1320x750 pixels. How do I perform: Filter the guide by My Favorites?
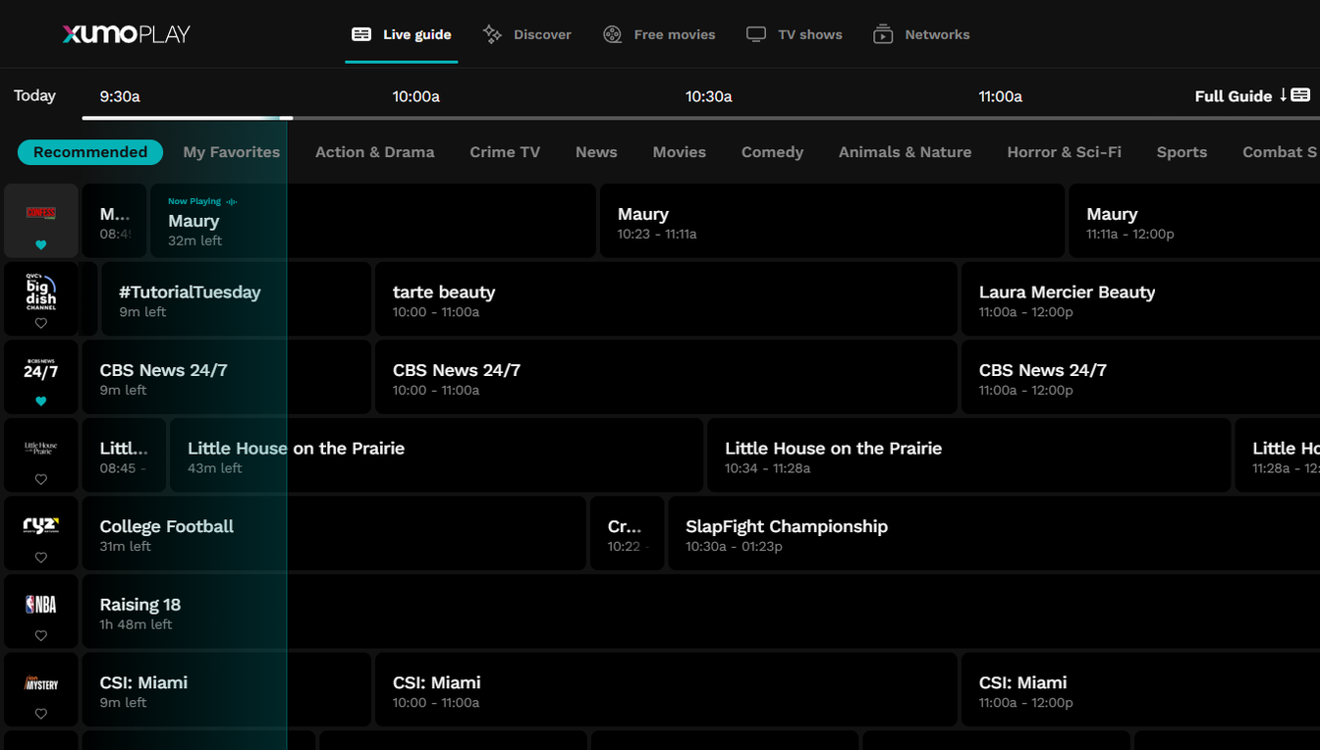[x=232, y=152]
